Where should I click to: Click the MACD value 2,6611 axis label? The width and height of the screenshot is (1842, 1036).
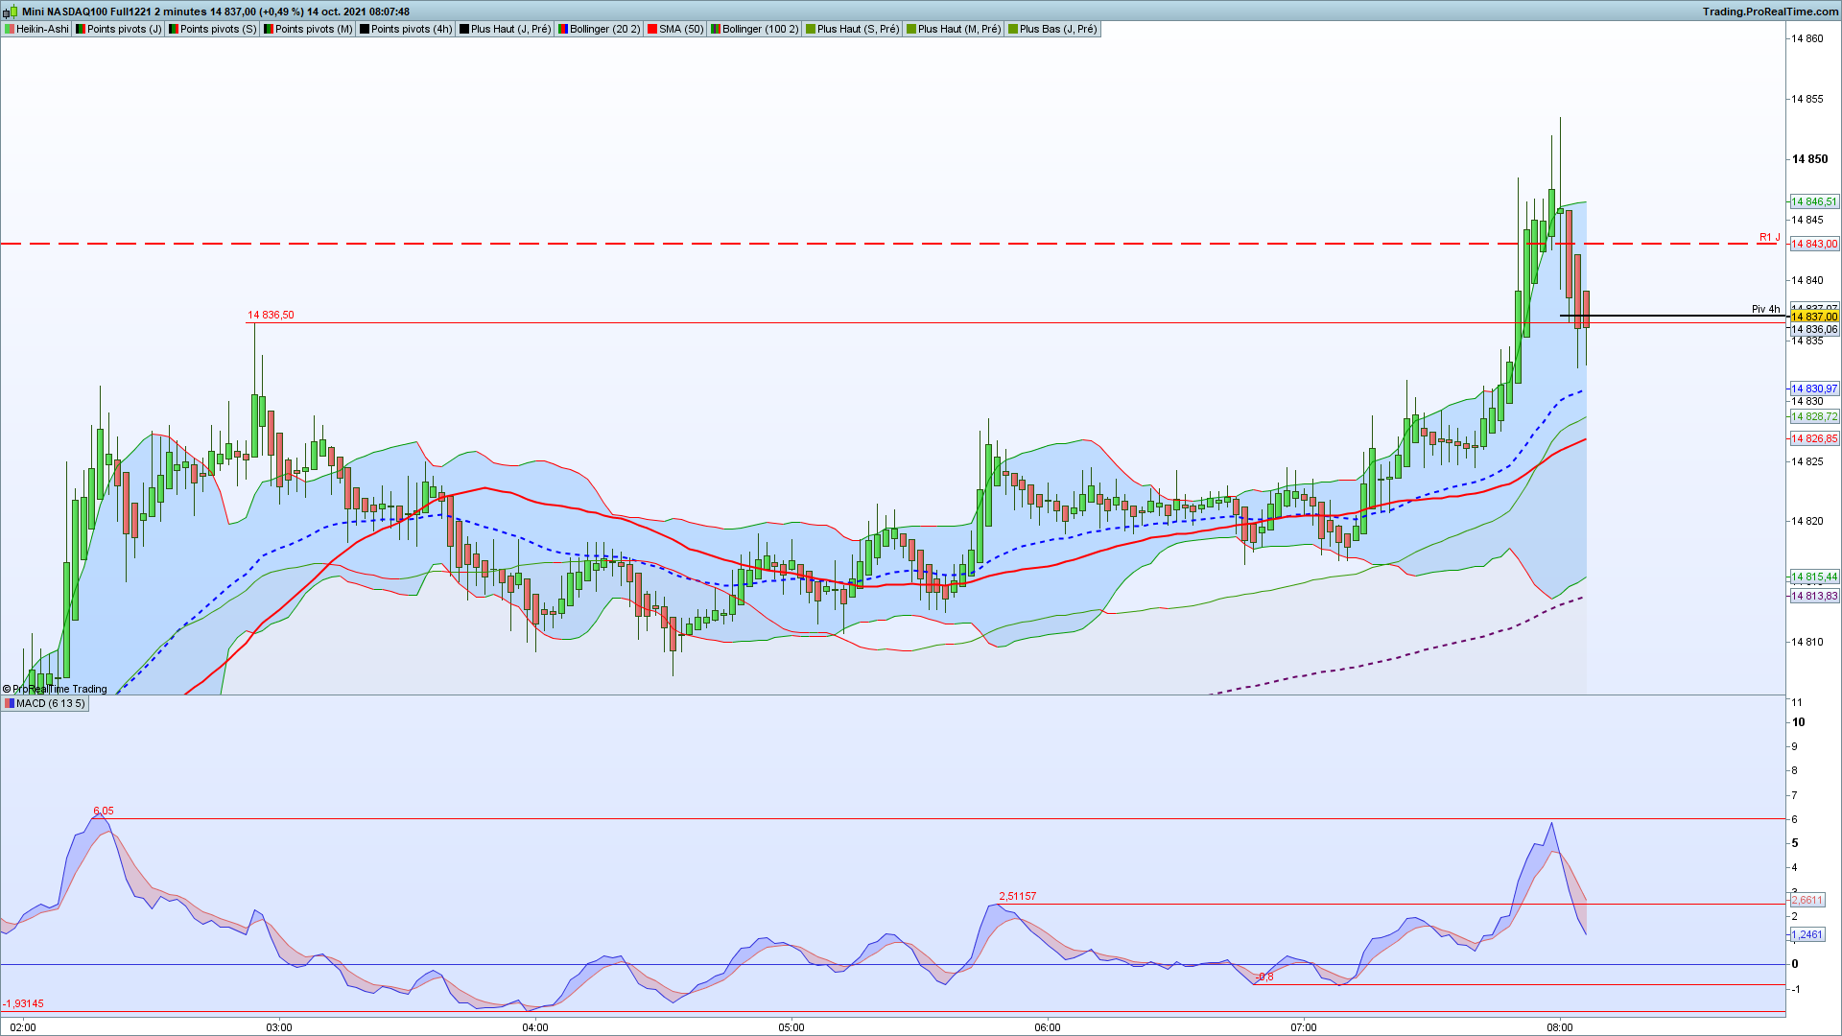(1807, 900)
